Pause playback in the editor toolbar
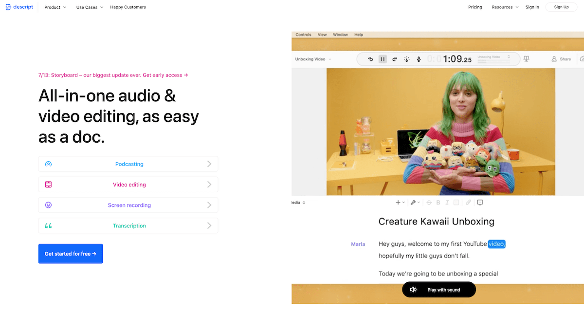The height and width of the screenshot is (314, 584). pyautogui.click(x=383, y=59)
